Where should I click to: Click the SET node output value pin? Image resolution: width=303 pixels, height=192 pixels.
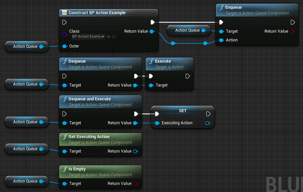[x=208, y=123]
